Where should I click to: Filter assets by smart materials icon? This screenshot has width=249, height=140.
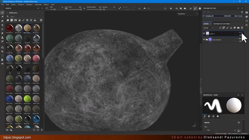coord(12,20)
